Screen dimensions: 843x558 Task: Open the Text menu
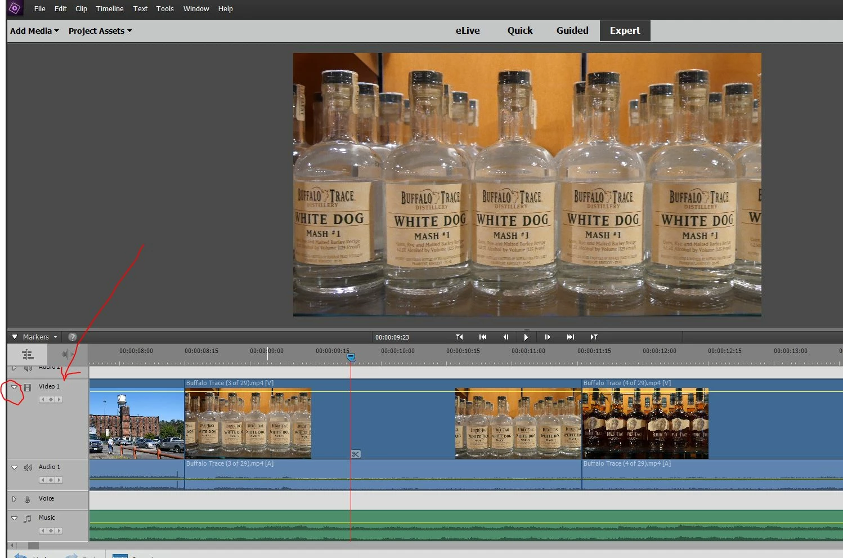pos(140,8)
